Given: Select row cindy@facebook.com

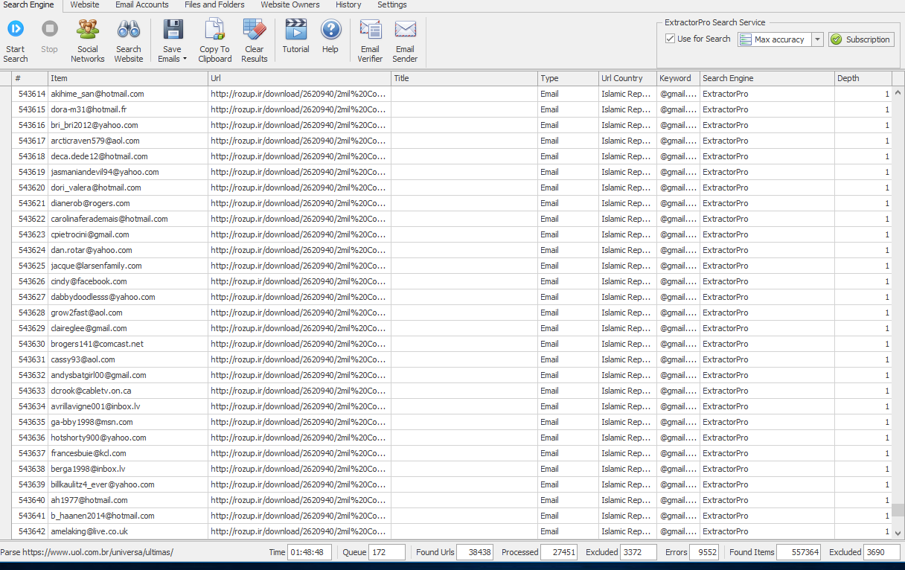Looking at the screenshot, I should click(452, 281).
